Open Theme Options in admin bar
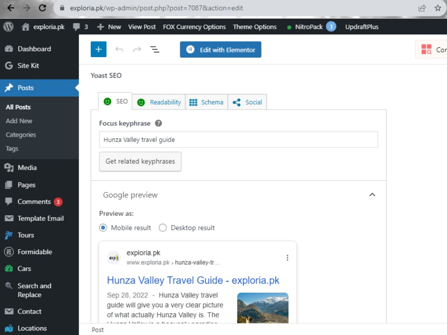 point(255,27)
